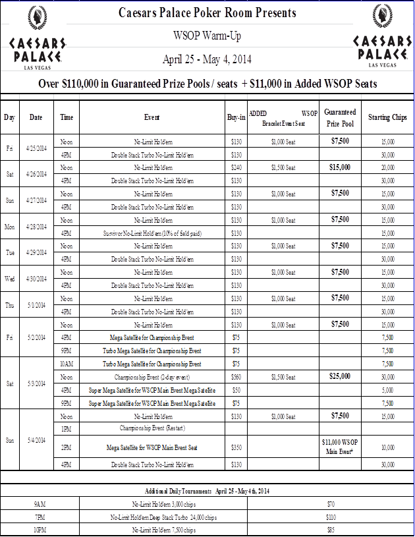Select the 'WSOP Warm-Up' subtitle

[207, 36]
